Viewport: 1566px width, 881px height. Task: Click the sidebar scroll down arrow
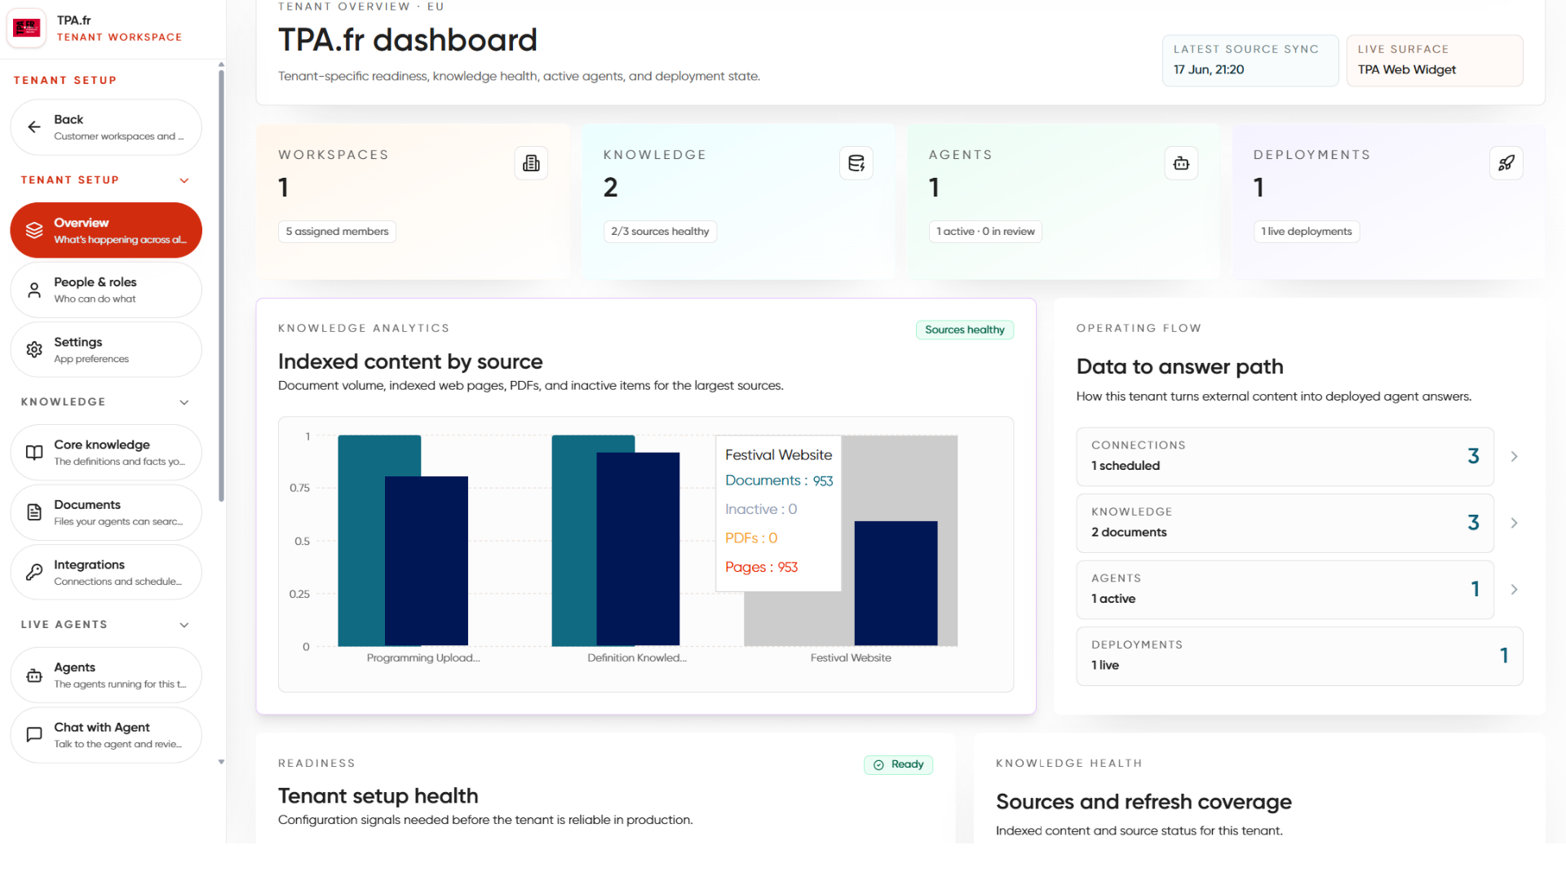(221, 762)
